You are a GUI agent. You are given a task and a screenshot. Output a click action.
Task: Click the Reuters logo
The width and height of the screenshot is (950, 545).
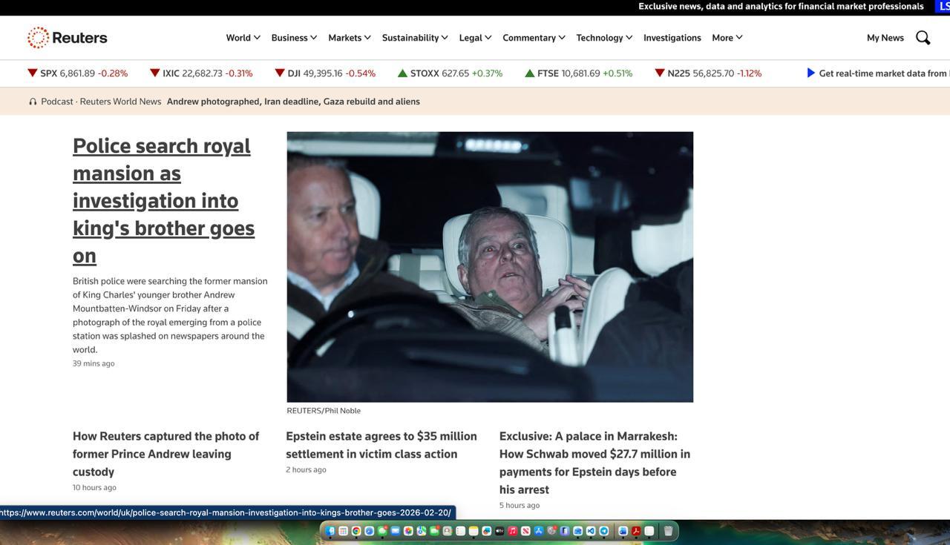click(x=68, y=38)
